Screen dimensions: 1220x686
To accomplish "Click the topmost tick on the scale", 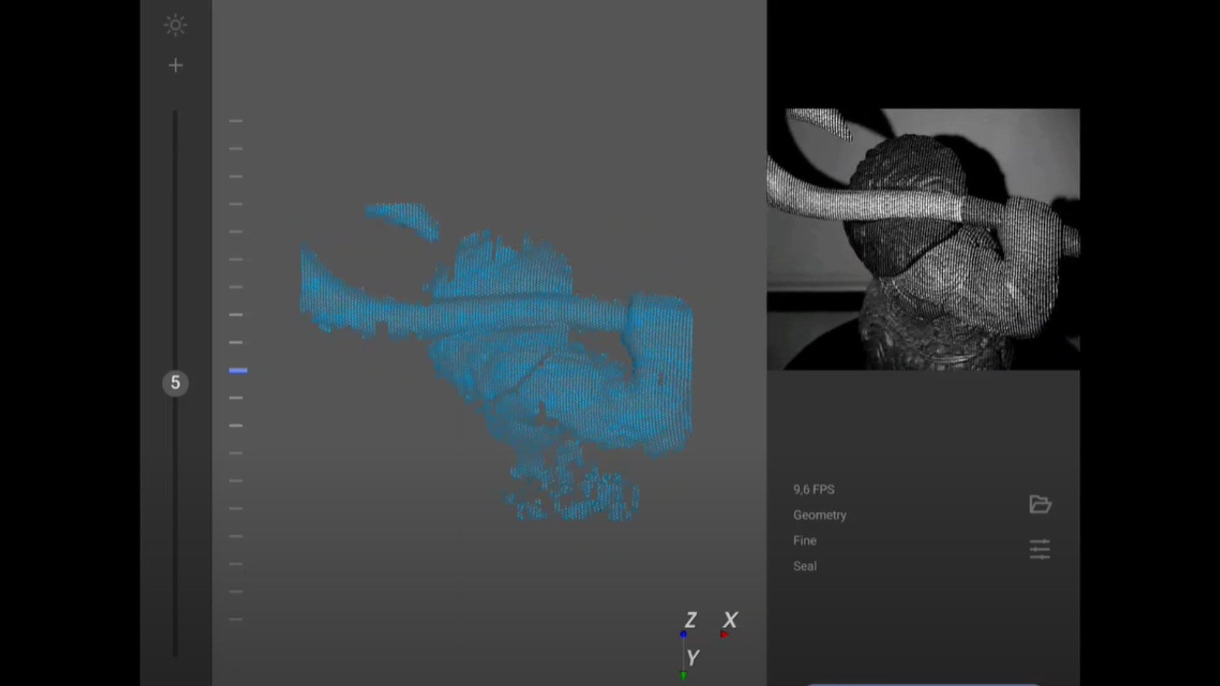I will (236, 121).
